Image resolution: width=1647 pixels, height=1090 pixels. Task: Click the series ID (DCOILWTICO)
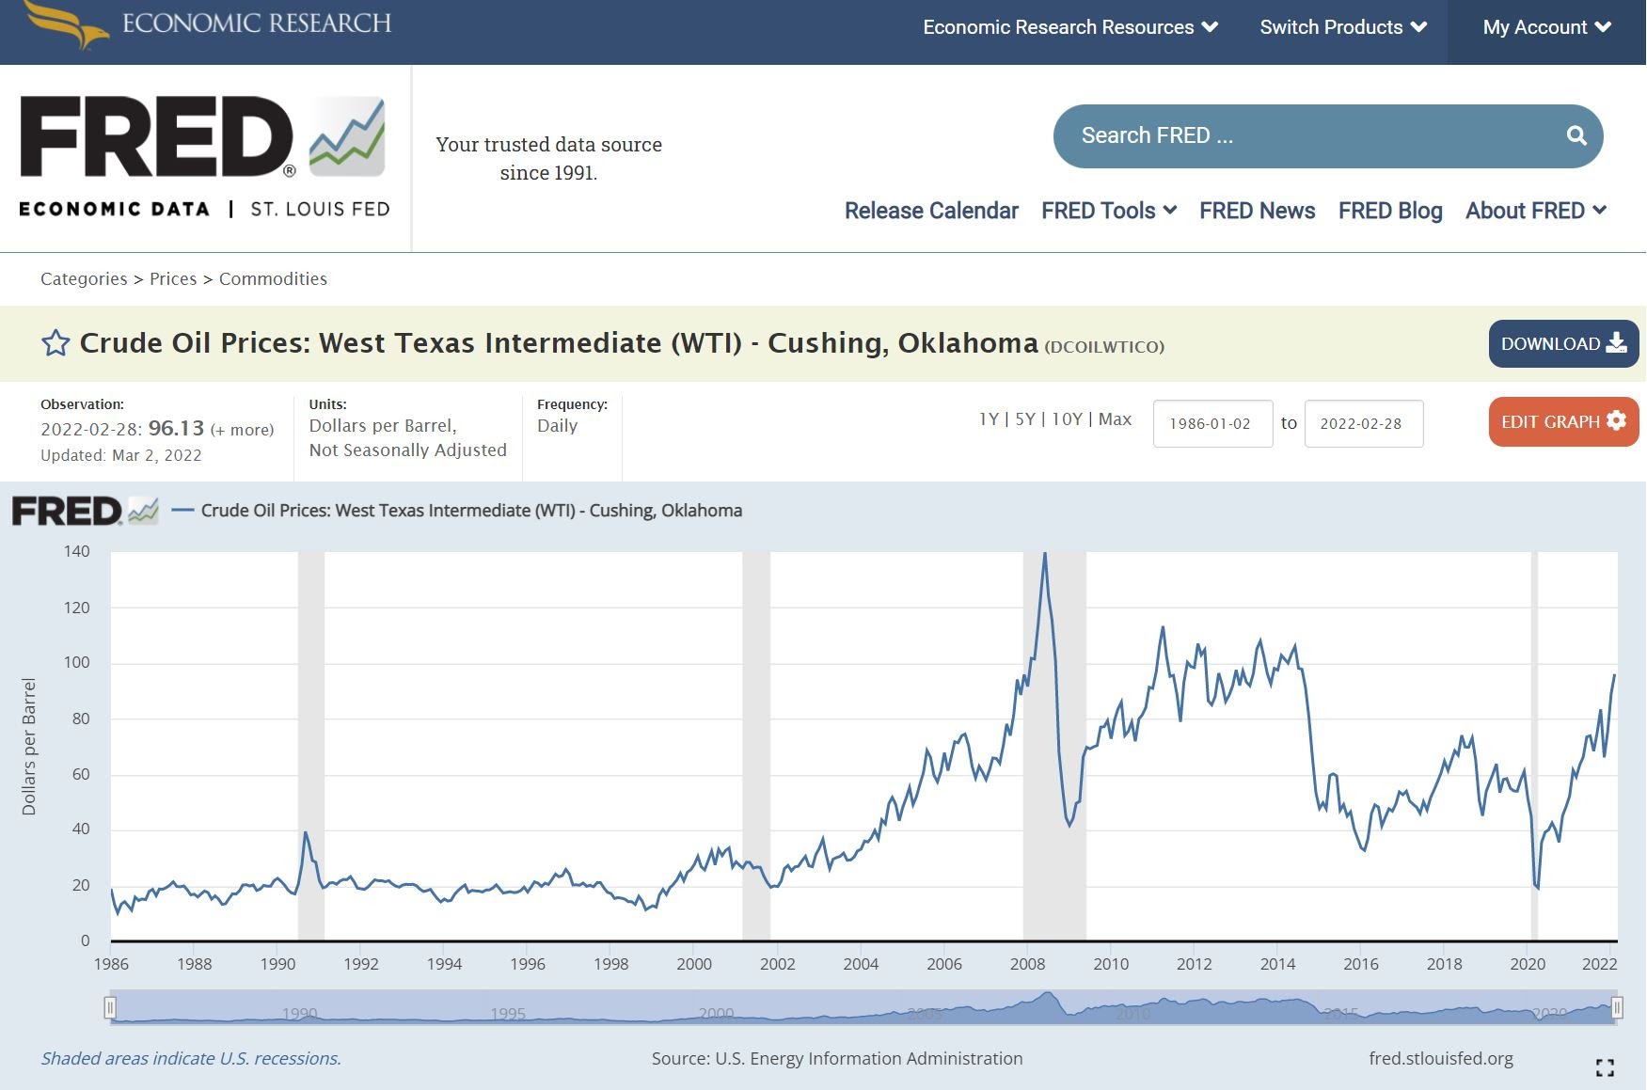pyautogui.click(x=1104, y=347)
